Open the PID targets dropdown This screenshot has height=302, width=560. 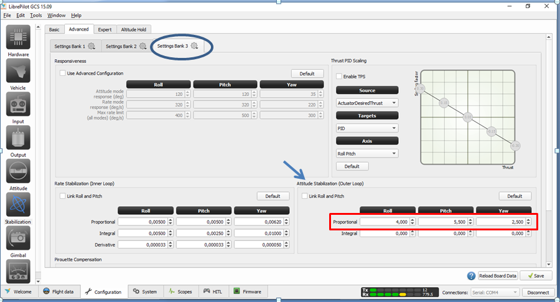(366, 128)
